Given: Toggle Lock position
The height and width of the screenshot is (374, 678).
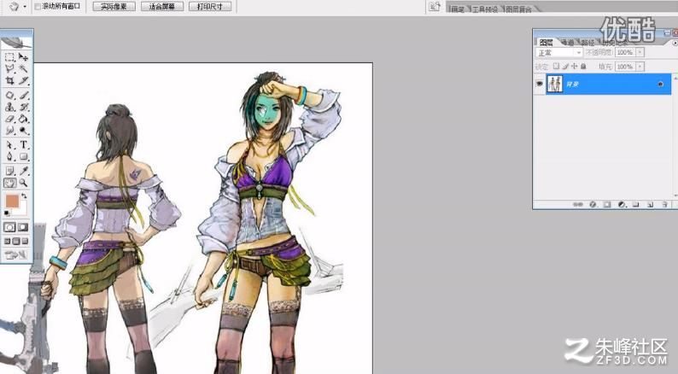Looking at the screenshot, I should [x=574, y=66].
